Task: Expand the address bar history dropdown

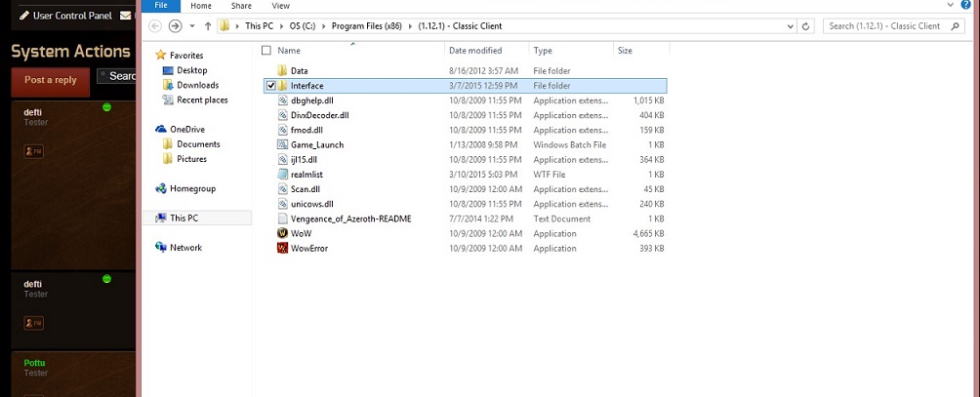Action: coord(790,26)
